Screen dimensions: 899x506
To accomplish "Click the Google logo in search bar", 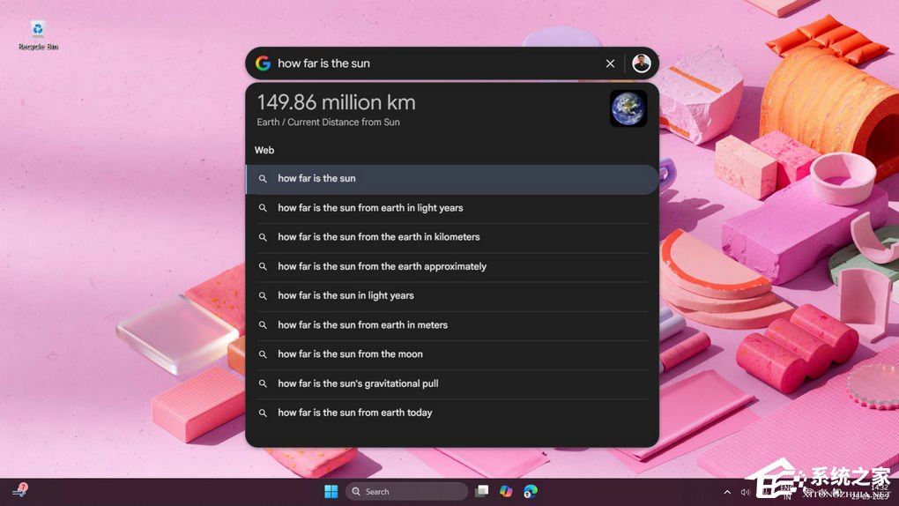I will [x=263, y=63].
